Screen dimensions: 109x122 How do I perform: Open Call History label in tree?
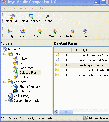[x=22, y=96]
